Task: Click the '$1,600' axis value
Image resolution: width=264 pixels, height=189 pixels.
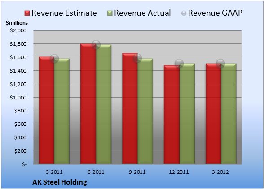Action: pyautogui.click(x=18, y=57)
